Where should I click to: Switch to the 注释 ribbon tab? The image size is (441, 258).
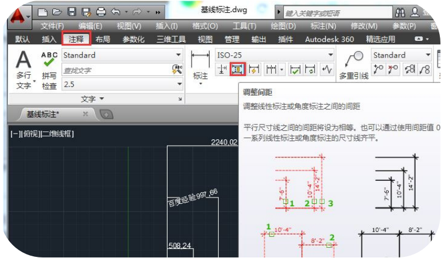pyautogui.click(x=76, y=39)
